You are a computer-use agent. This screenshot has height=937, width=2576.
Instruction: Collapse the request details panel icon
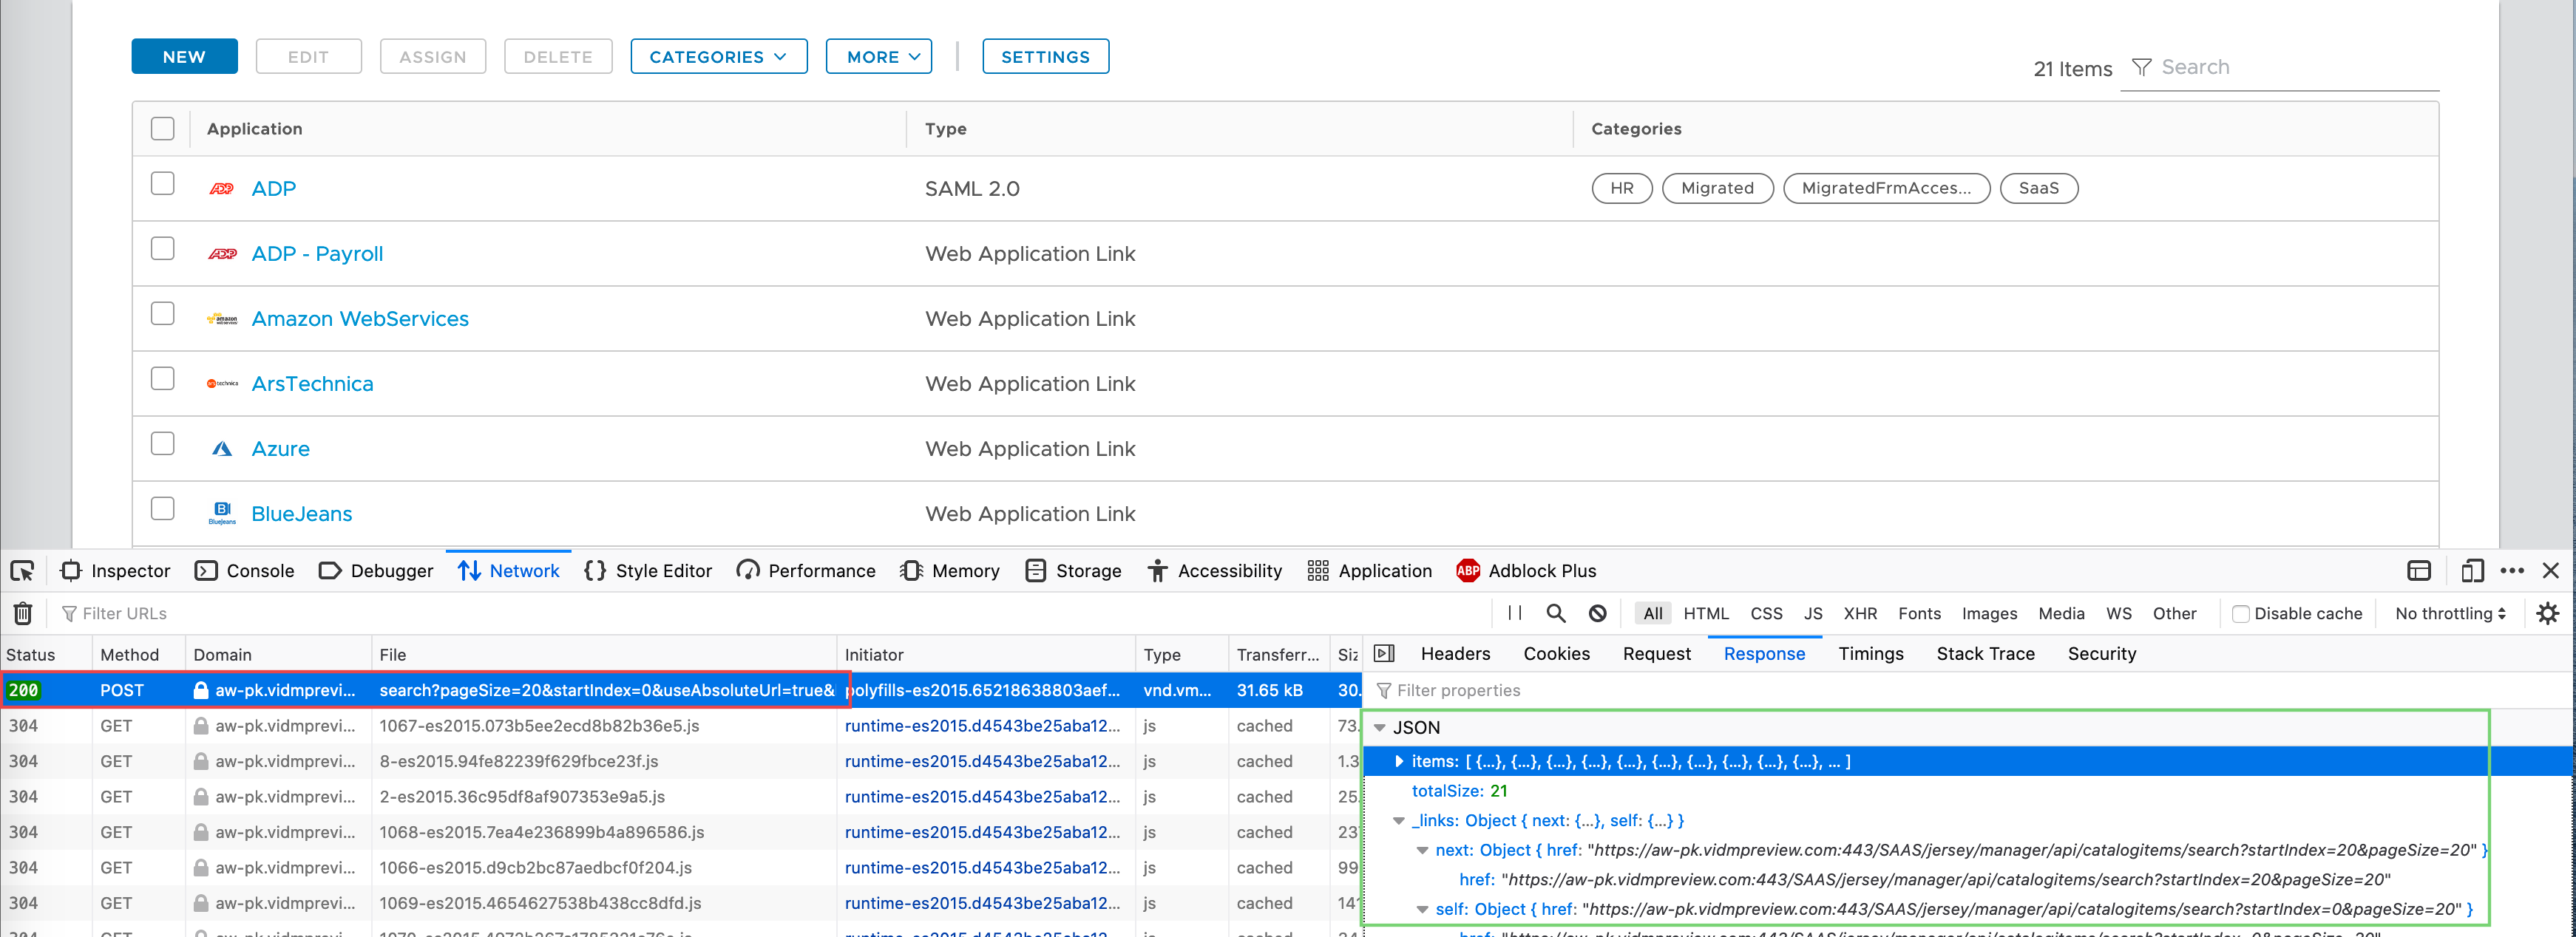1383,653
